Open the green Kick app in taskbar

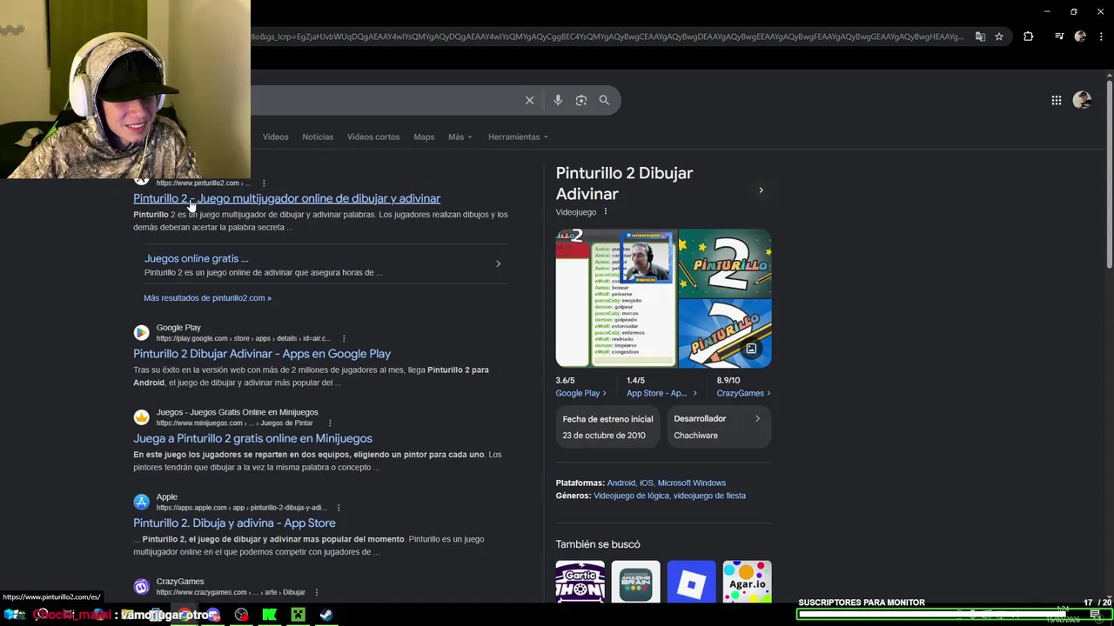270,615
